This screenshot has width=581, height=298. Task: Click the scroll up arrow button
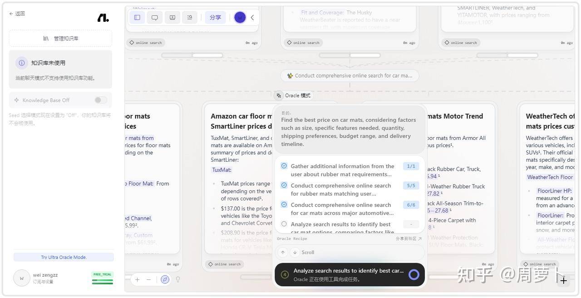click(283, 253)
